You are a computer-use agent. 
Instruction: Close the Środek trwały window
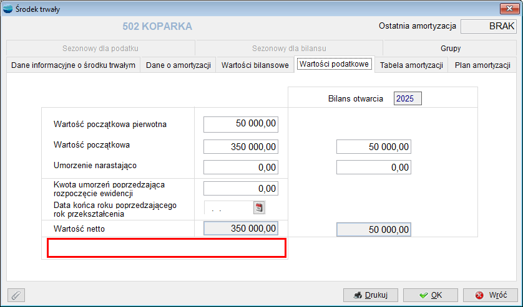tap(509, 9)
